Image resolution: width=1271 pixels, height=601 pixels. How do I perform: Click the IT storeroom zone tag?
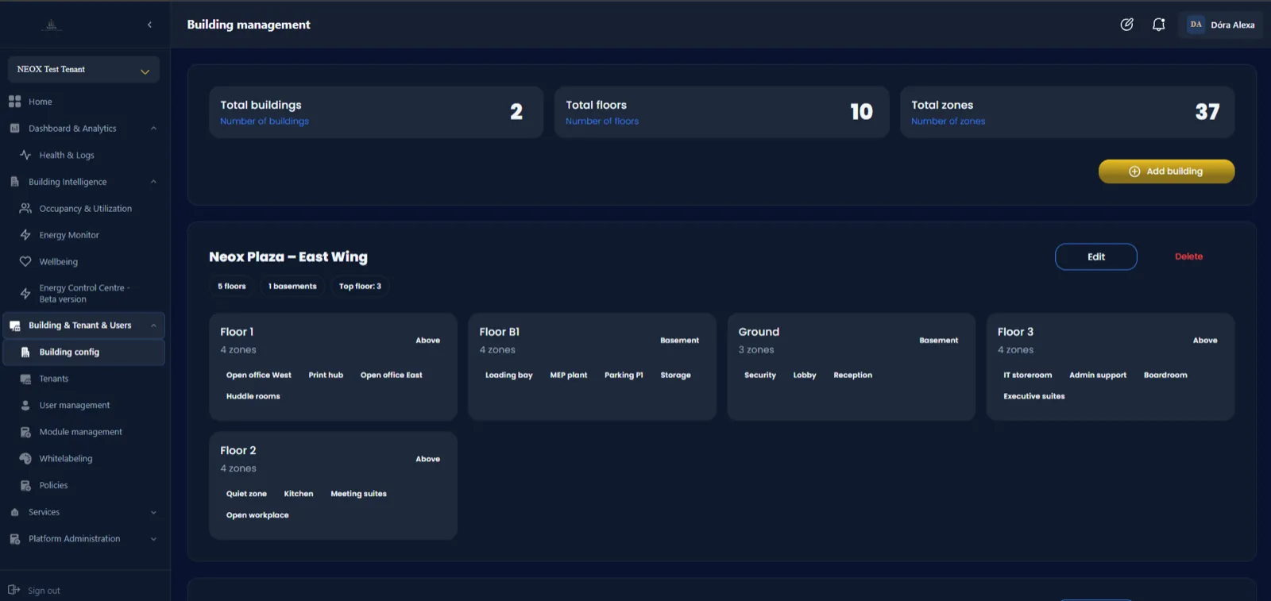pyautogui.click(x=1027, y=375)
